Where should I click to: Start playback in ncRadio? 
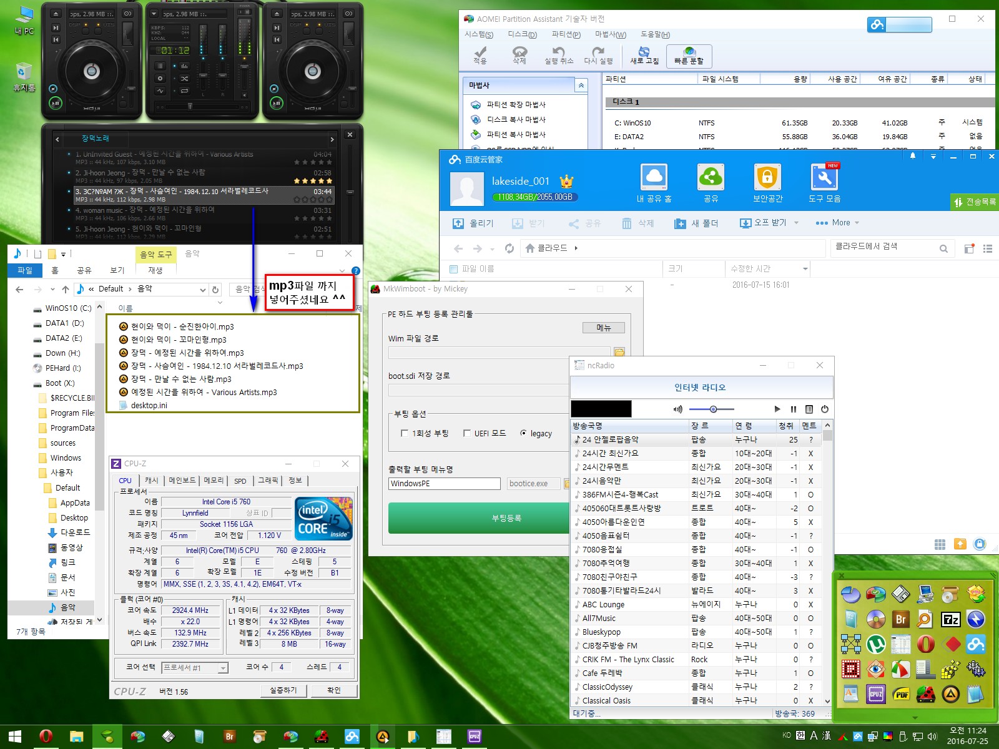(777, 409)
